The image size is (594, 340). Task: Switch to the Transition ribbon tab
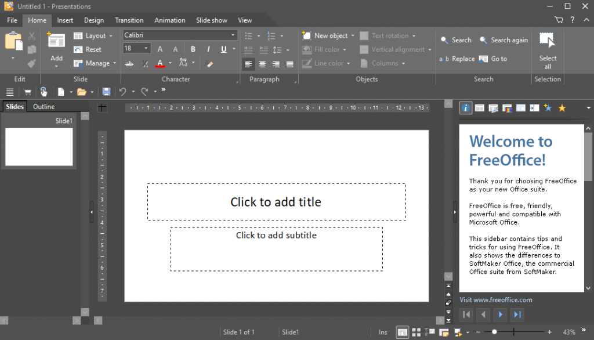pos(129,20)
